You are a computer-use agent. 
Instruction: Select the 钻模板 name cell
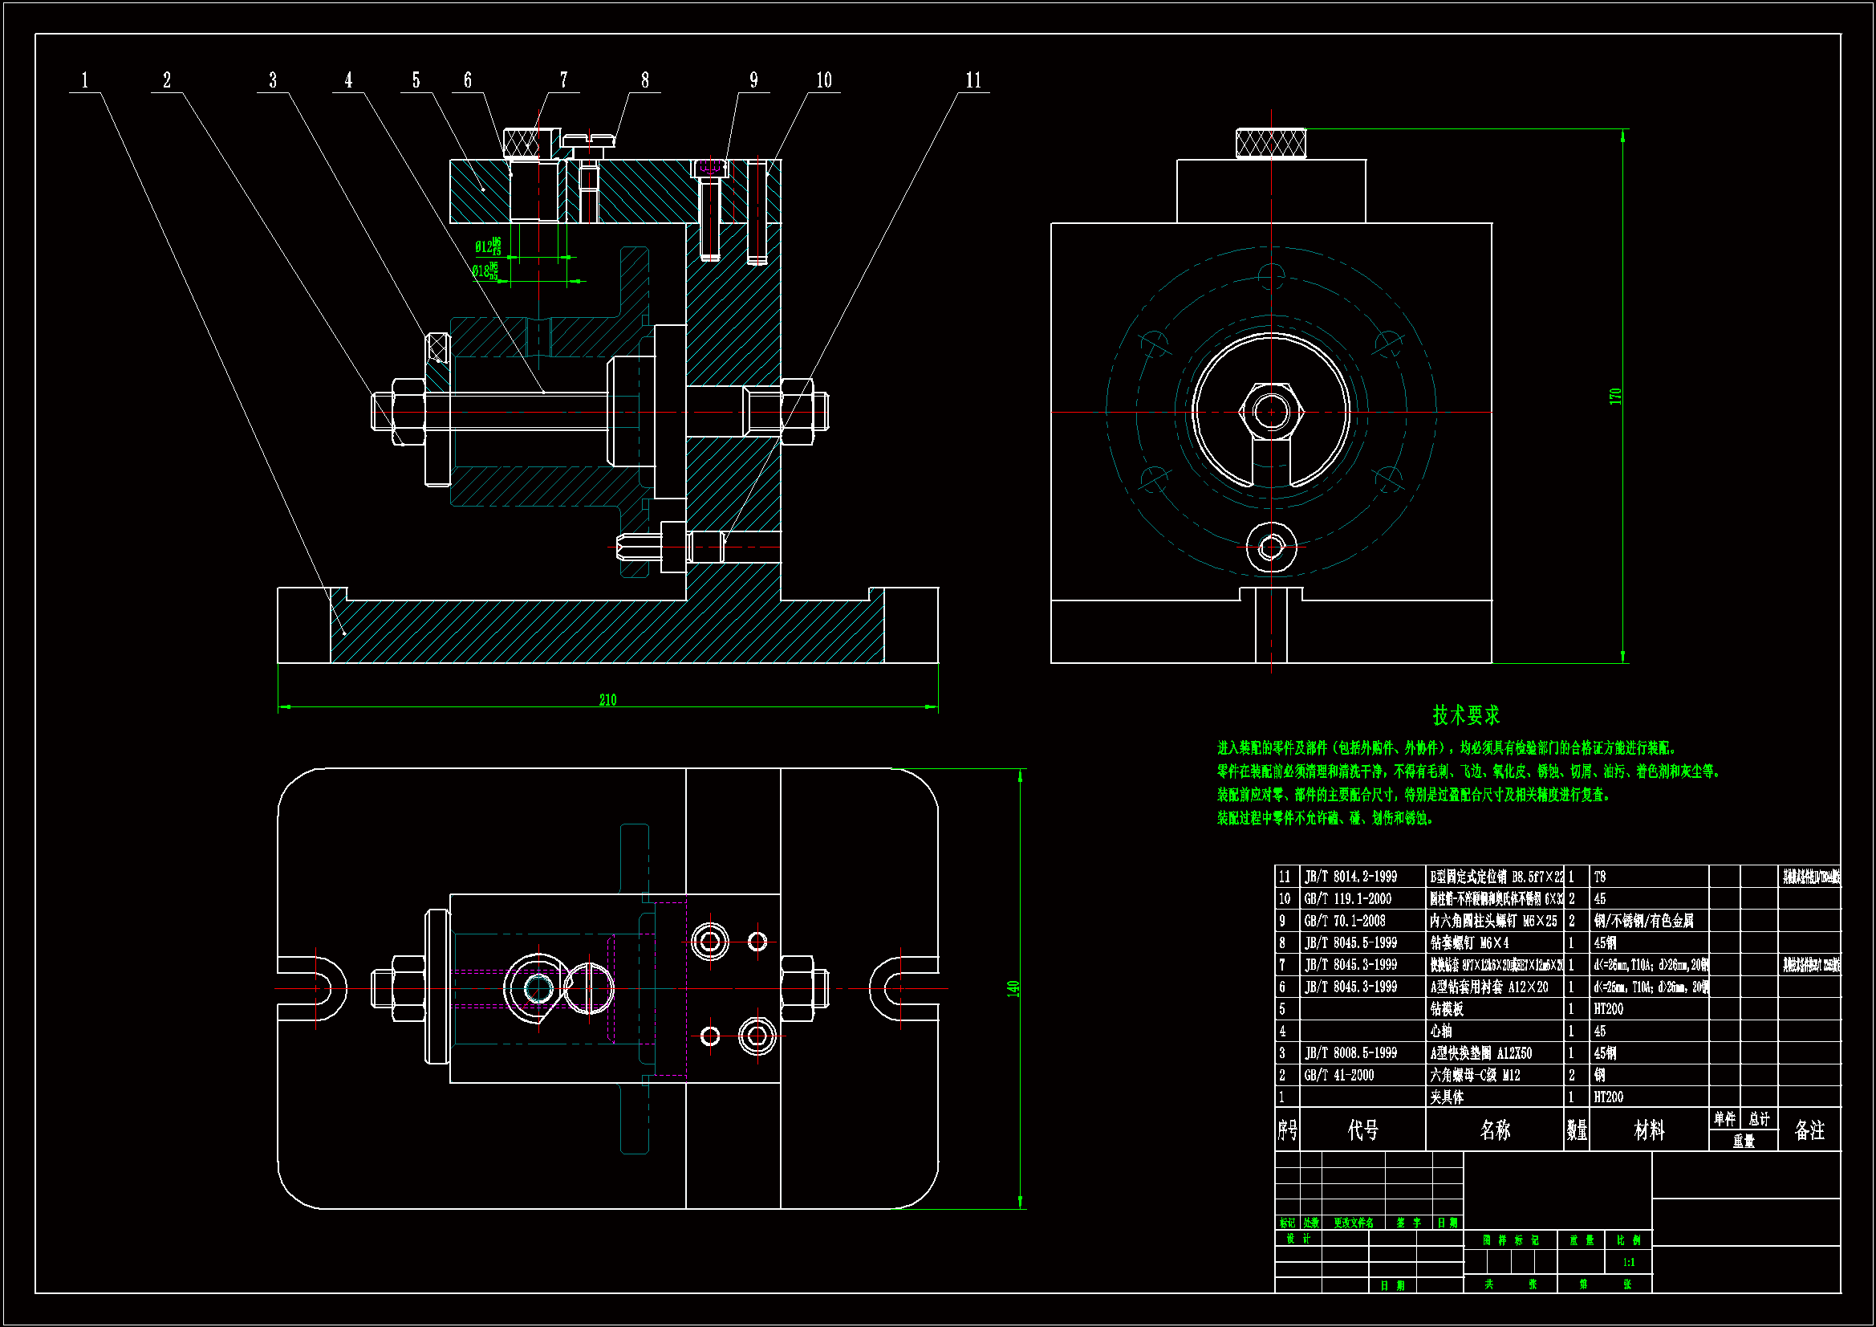(1446, 1009)
